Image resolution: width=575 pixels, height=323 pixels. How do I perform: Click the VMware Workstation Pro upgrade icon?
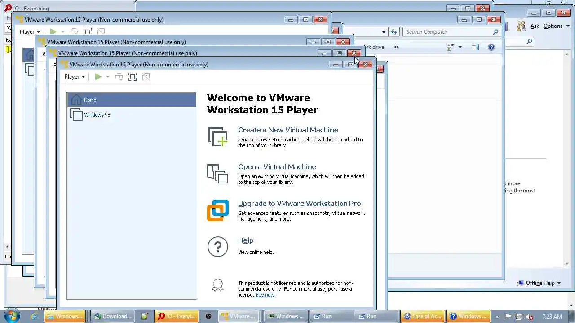click(x=218, y=210)
